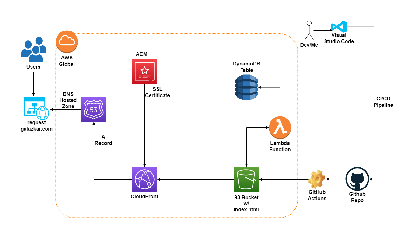Click the 'S3 Bucket w/ index.html' label
Image resolution: width=414 pixels, height=239 pixels.
point(247,203)
